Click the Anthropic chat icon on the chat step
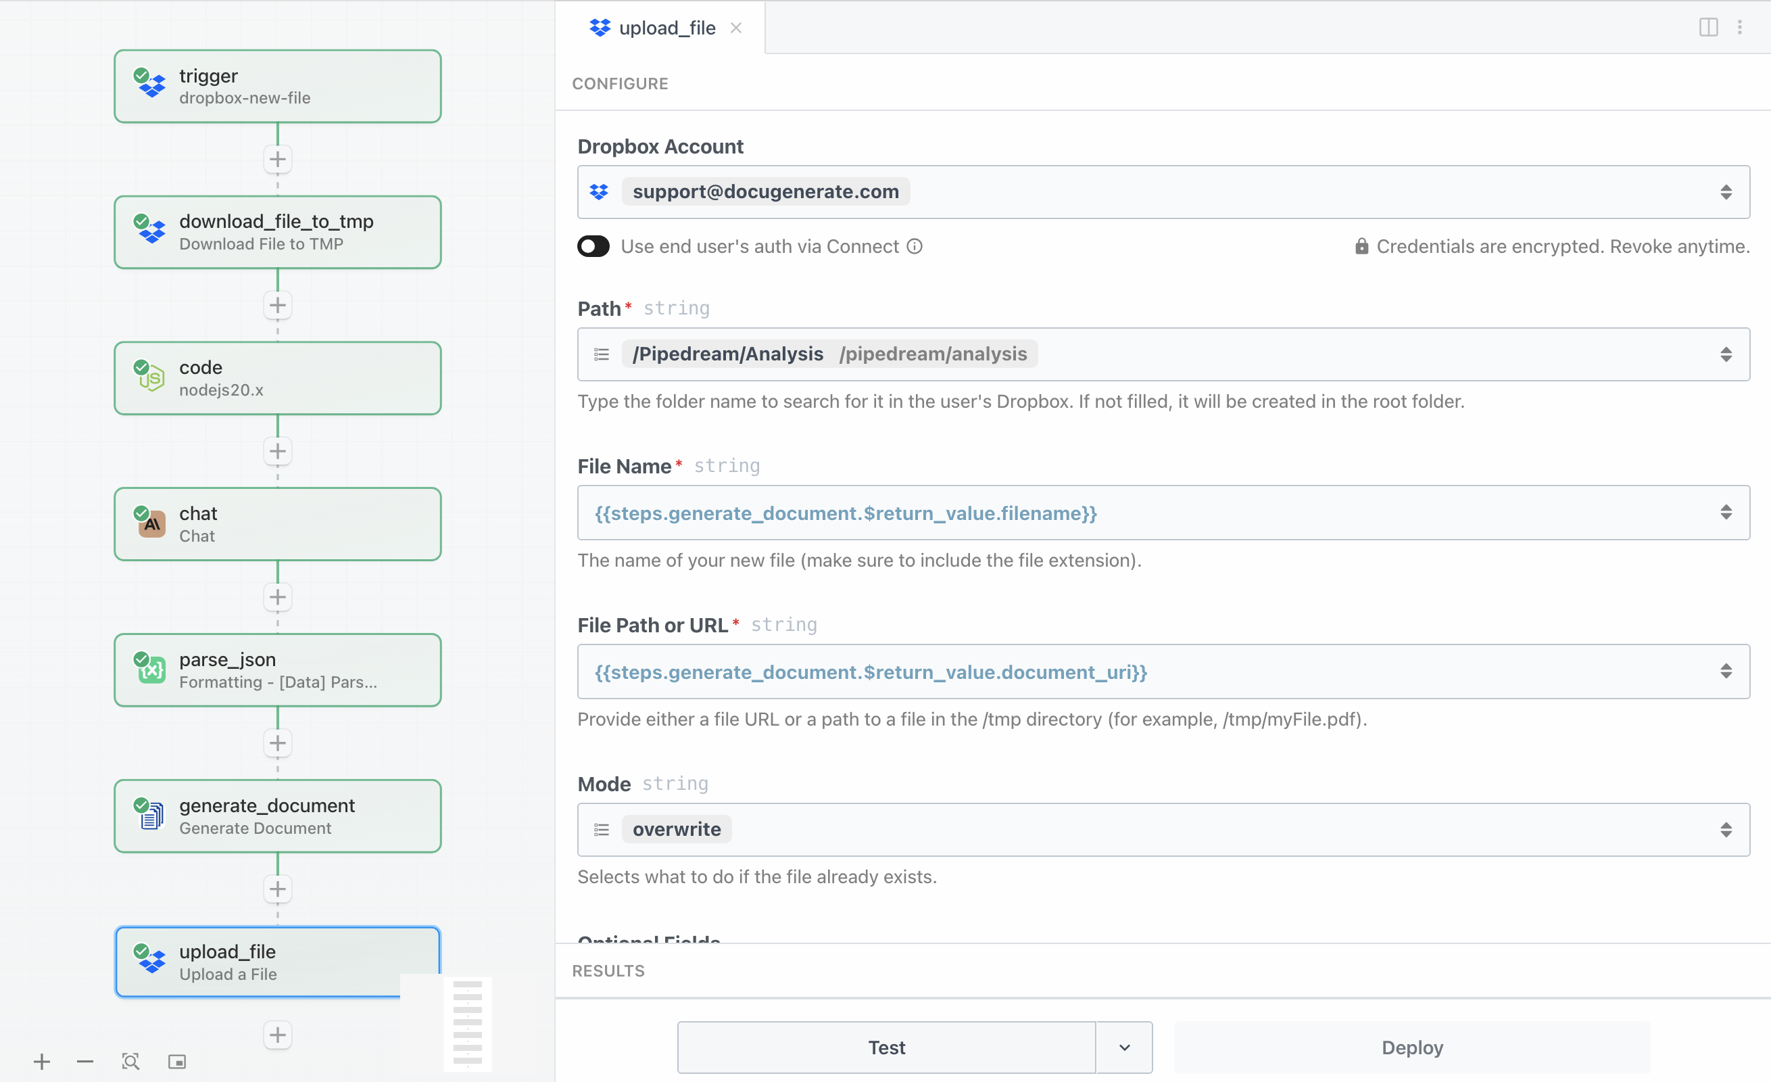The image size is (1771, 1082). click(x=151, y=524)
